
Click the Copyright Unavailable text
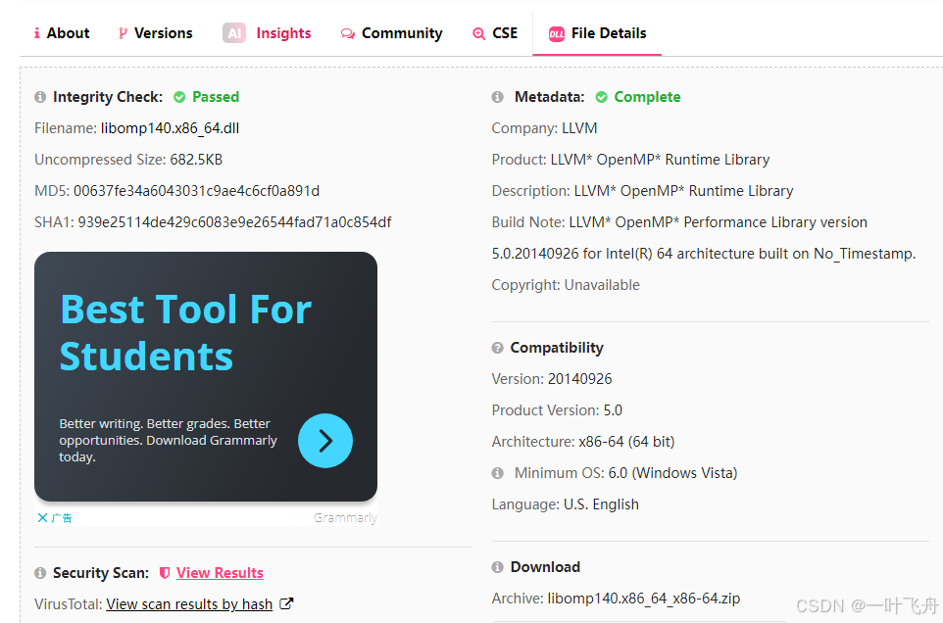(x=566, y=285)
